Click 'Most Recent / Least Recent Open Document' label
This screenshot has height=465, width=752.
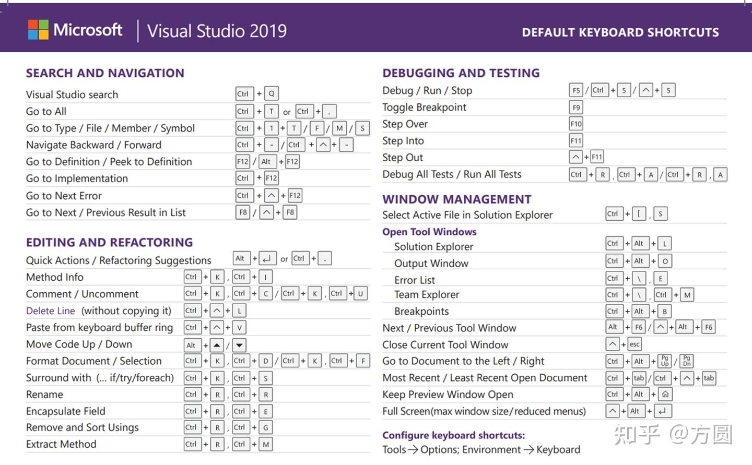point(485,378)
